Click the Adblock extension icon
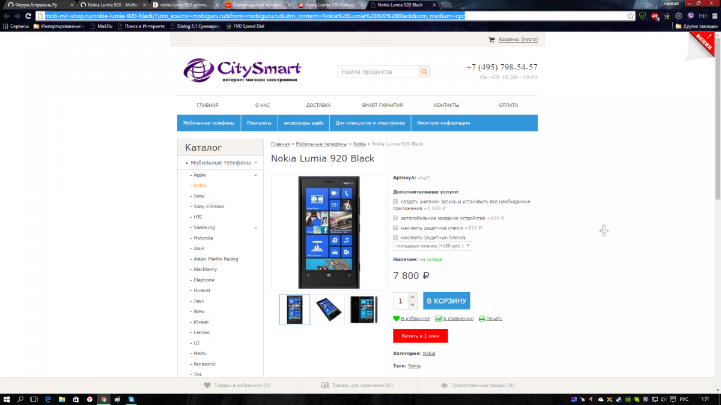The height and width of the screenshot is (405, 721). [655, 16]
